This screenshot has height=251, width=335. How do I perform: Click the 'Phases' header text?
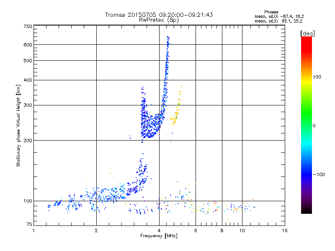[271, 12]
